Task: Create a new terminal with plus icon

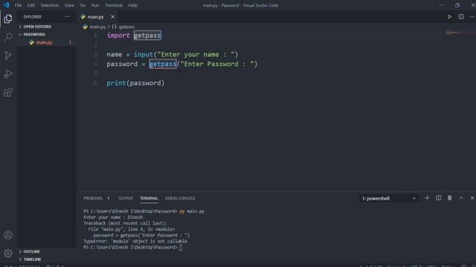Action: pos(427,198)
